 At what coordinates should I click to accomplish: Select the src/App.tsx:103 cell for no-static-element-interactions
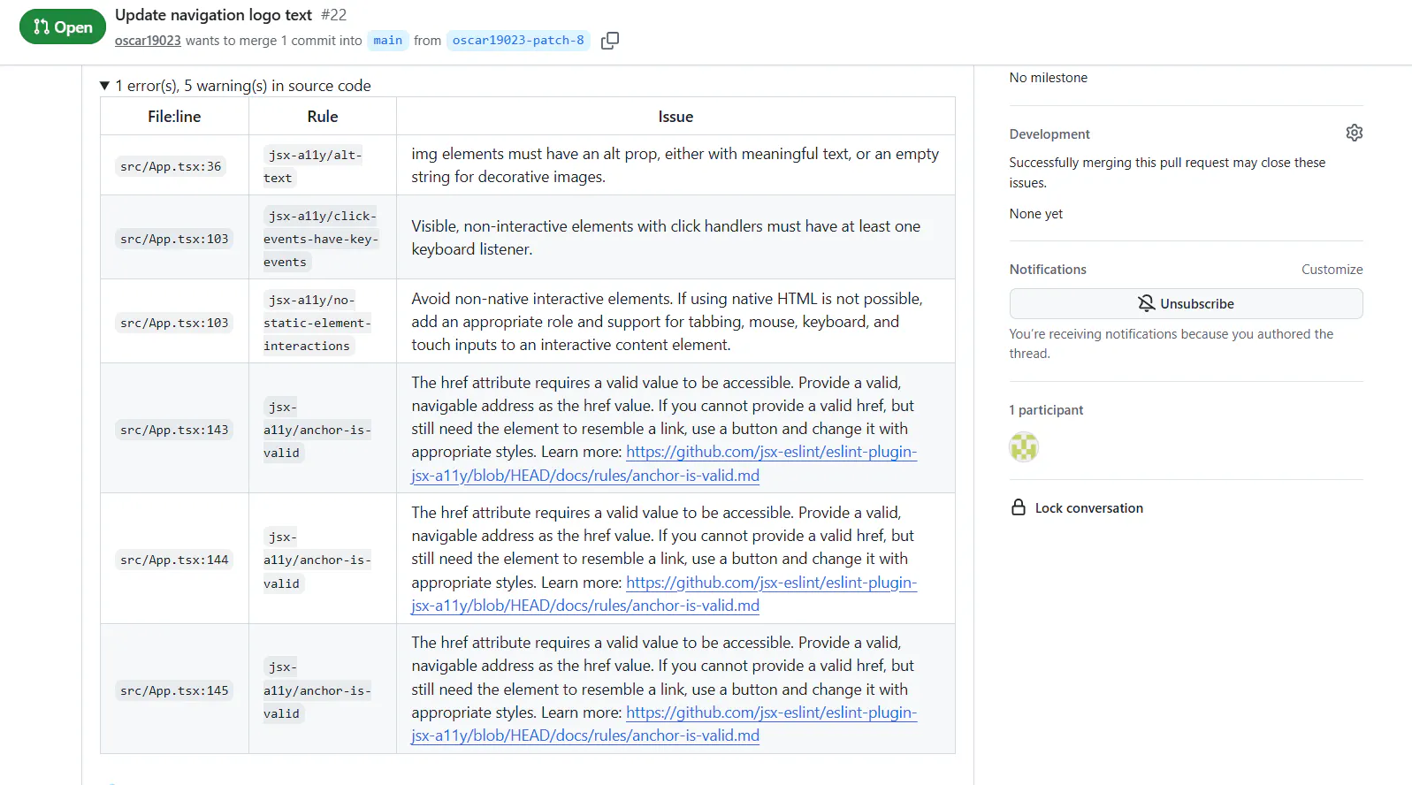(174, 323)
